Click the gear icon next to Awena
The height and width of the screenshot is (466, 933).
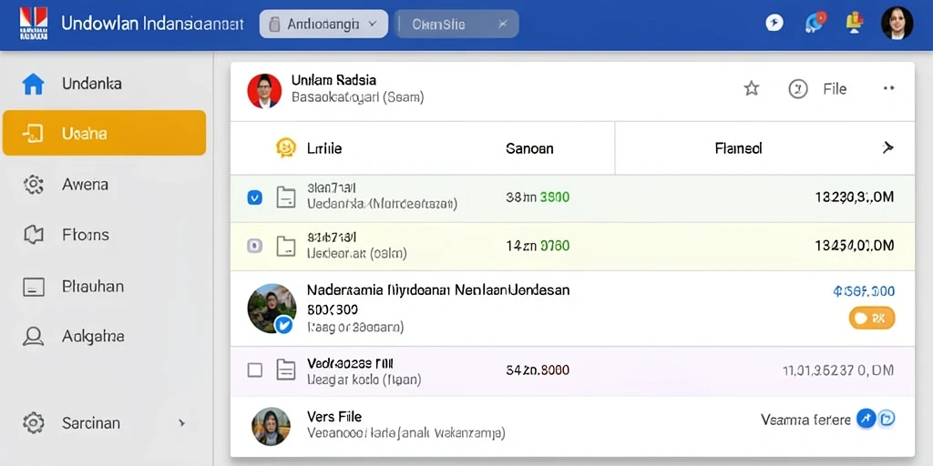(34, 185)
